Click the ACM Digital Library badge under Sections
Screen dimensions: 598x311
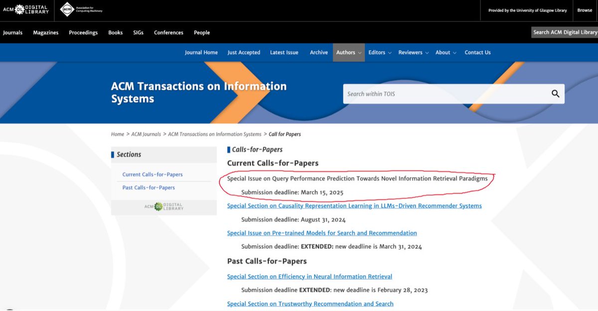click(164, 206)
